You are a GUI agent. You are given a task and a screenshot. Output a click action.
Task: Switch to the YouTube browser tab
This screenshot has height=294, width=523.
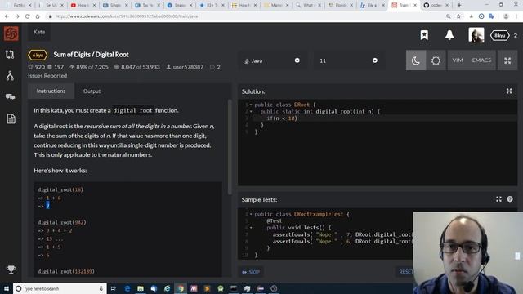tap(83, 5)
